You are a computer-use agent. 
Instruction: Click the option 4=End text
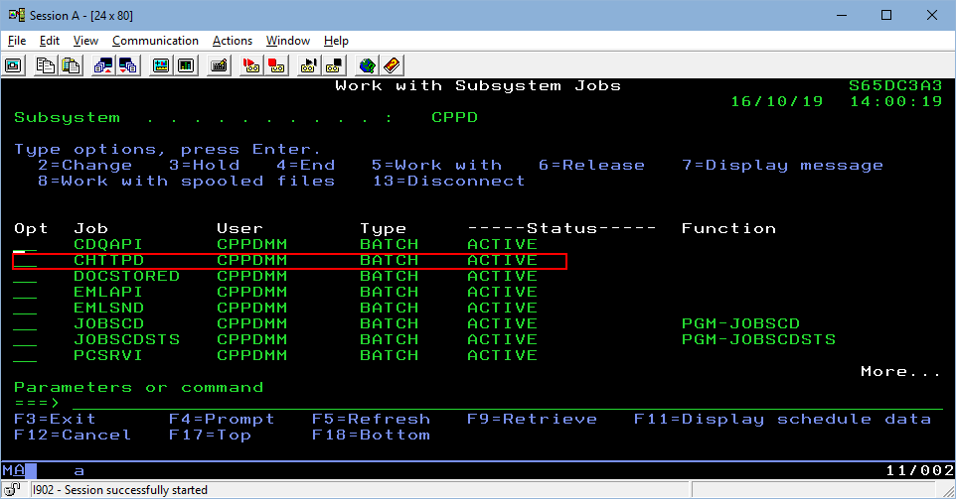[305, 165]
